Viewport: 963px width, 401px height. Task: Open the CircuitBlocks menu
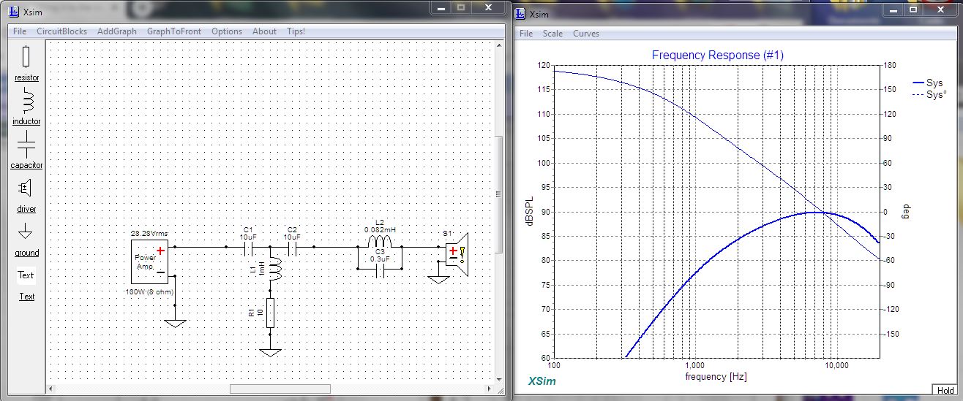pos(62,31)
